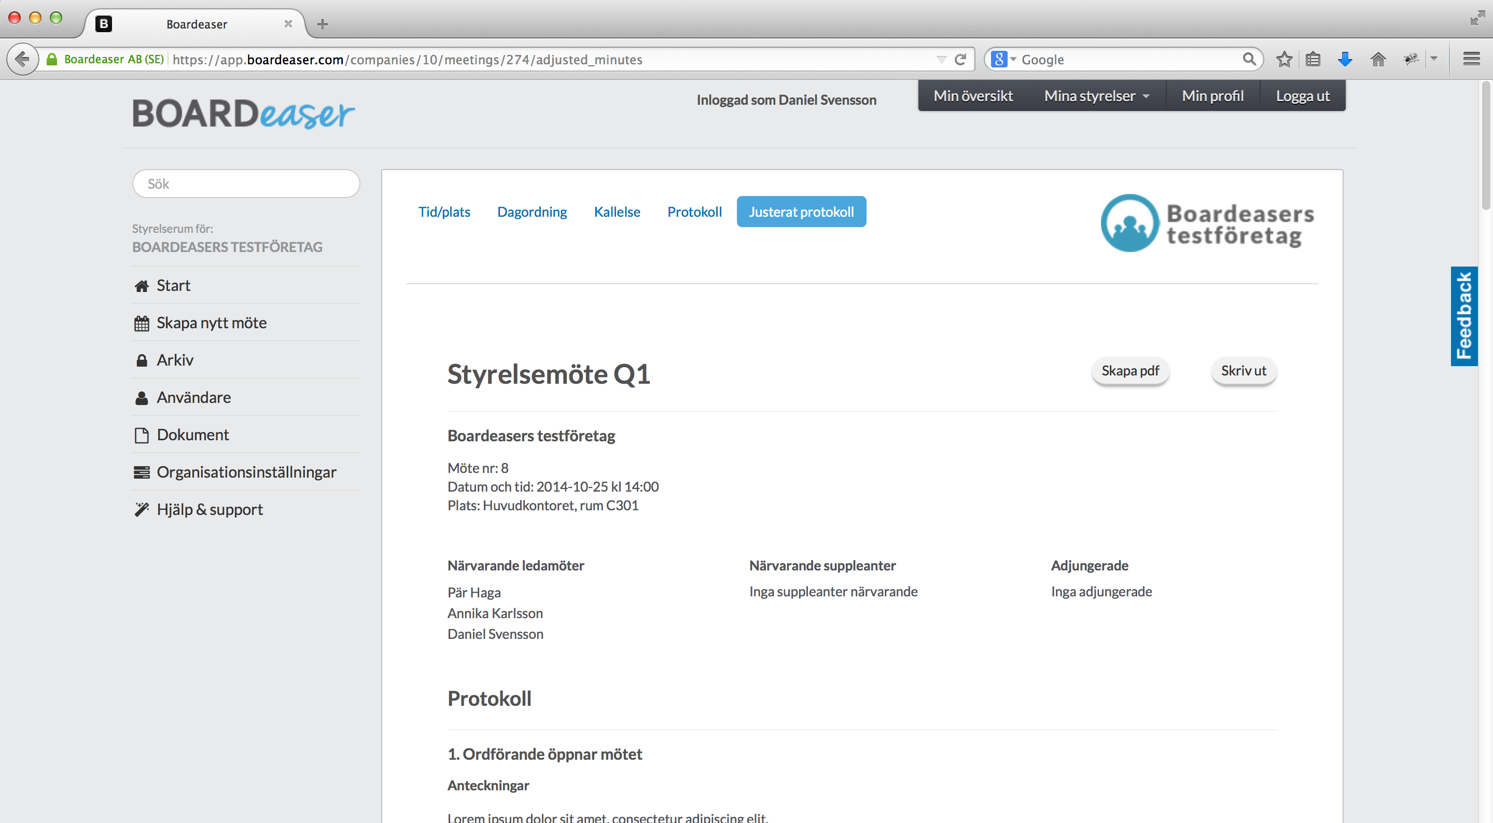Screen dimensions: 1493x823
Task: Bookmark this page with the star icon
Action: (1285, 59)
